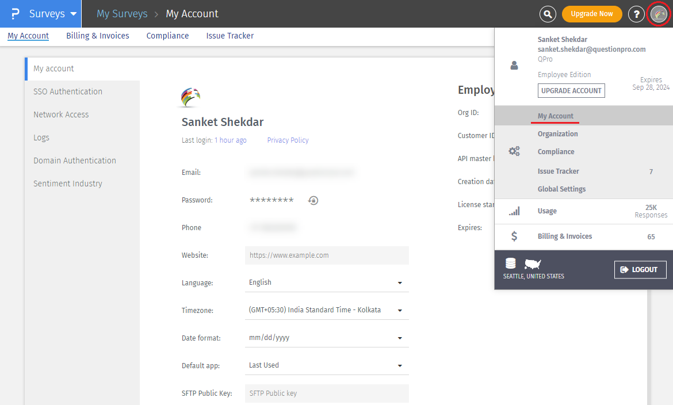Click the Sanket Shekdar heading
The width and height of the screenshot is (673, 405).
coord(223,122)
